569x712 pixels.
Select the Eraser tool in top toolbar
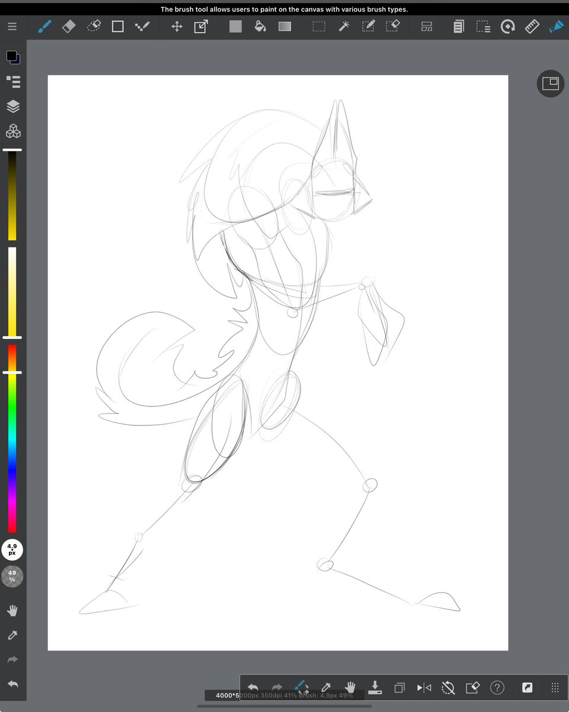pyautogui.click(x=69, y=27)
